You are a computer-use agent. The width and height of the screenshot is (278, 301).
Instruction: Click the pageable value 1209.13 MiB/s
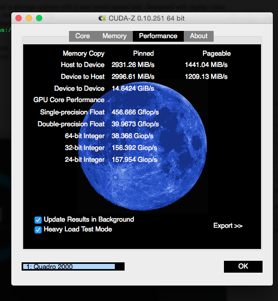pyautogui.click(x=206, y=77)
